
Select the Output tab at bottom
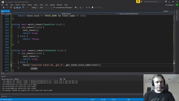click(10, 97)
